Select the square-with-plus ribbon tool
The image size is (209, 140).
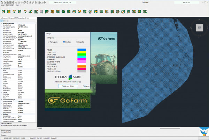click(x=20, y=12)
